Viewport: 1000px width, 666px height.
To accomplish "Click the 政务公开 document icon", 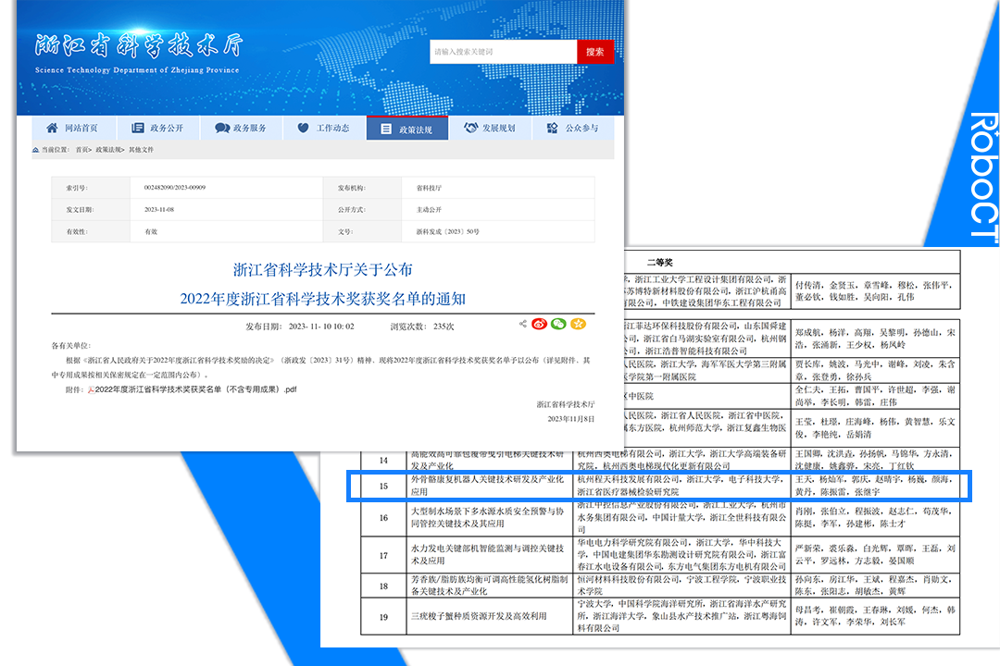I will (x=138, y=129).
